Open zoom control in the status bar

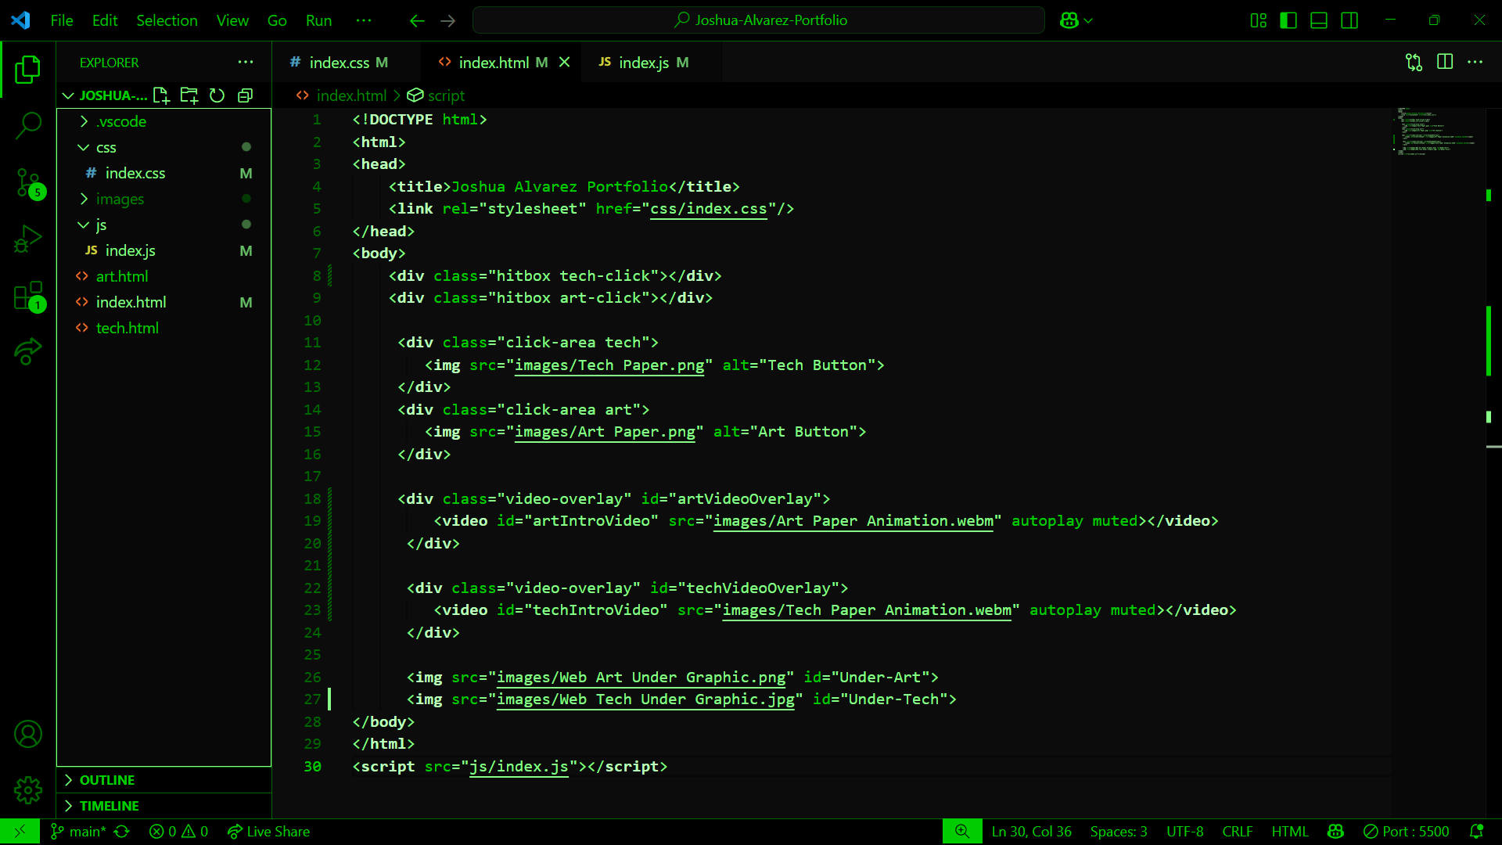click(962, 832)
